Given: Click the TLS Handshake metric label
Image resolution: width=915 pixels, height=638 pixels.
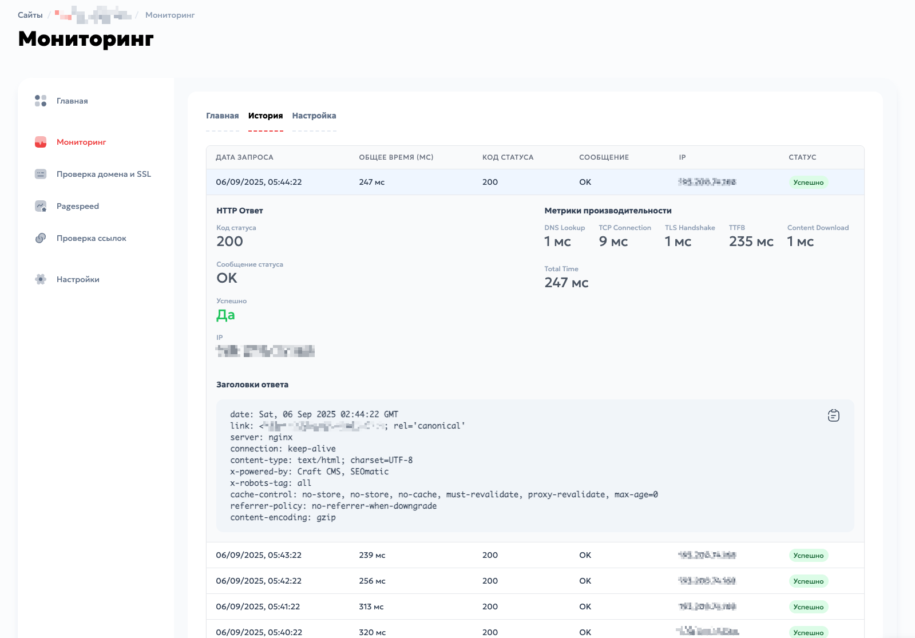Looking at the screenshot, I should tap(690, 228).
